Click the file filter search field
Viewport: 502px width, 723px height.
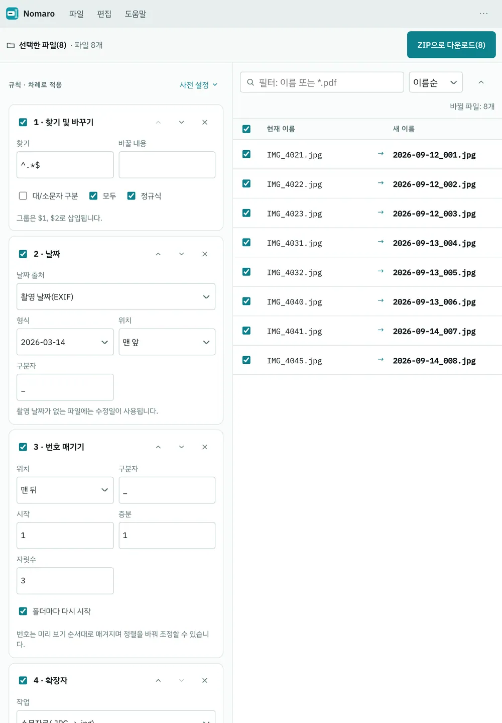(322, 82)
